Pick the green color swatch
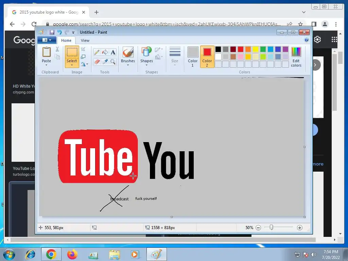The width and height of the screenshot is (348, 261). [263, 49]
